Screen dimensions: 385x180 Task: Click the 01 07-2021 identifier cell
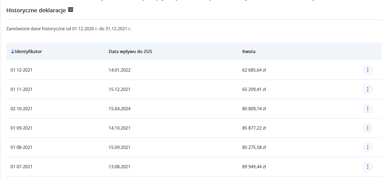tap(21, 167)
